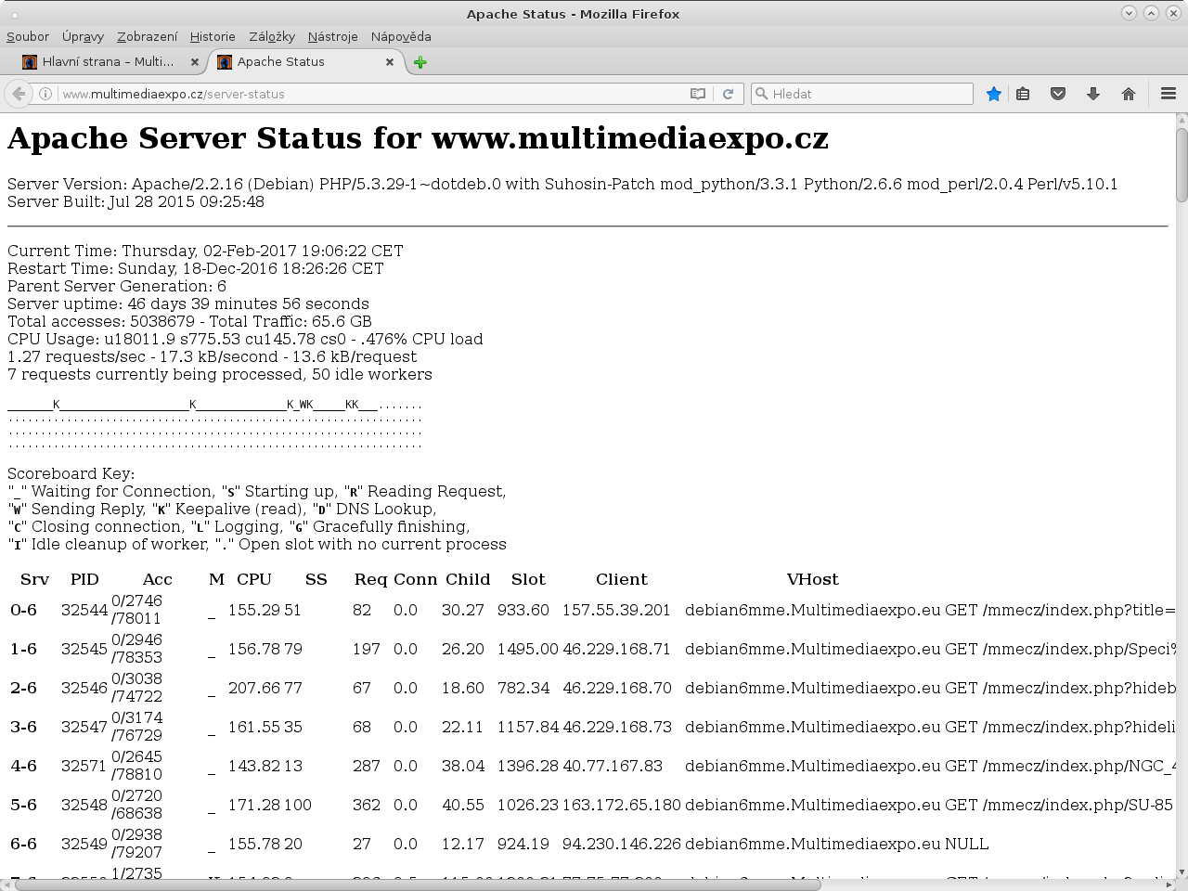Open the Historie menu
This screenshot has width=1188, height=891.
[213, 36]
